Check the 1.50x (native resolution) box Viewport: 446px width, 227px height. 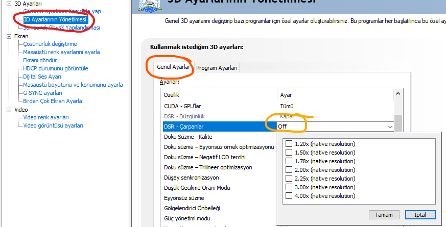pos(289,153)
